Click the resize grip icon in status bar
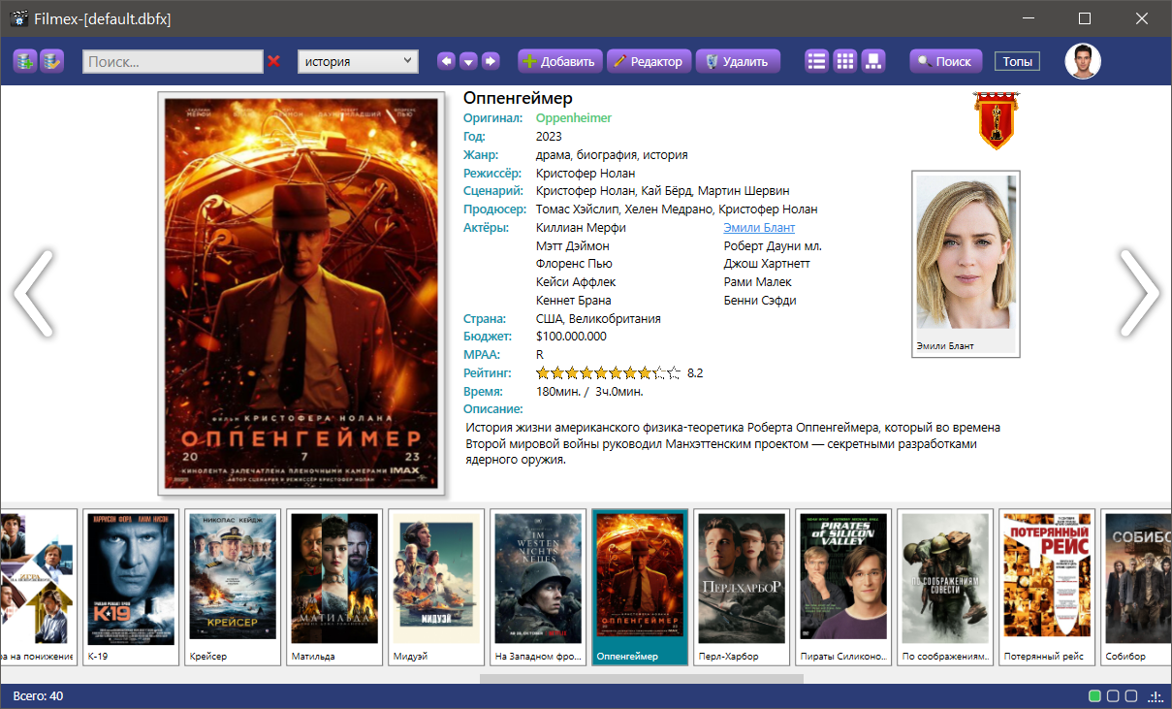Image resolution: width=1172 pixels, height=709 pixels. pyautogui.click(x=1156, y=696)
